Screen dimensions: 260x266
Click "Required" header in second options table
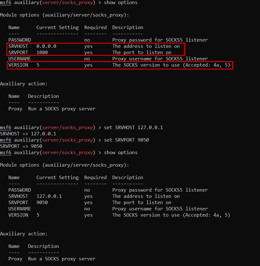[x=95, y=178]
